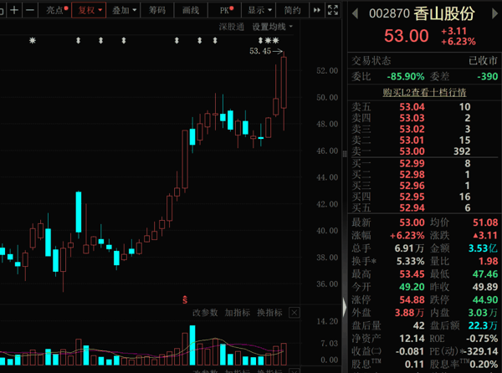Select the 筹码 chip distribution button
Image resolution: width=502 pixels, height=373 pixels.
point(157,10)
